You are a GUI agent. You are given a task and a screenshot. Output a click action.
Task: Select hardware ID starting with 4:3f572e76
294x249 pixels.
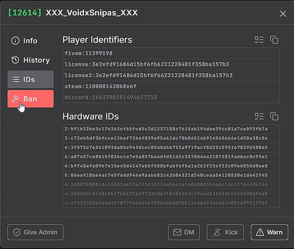(x=171, y=148)
